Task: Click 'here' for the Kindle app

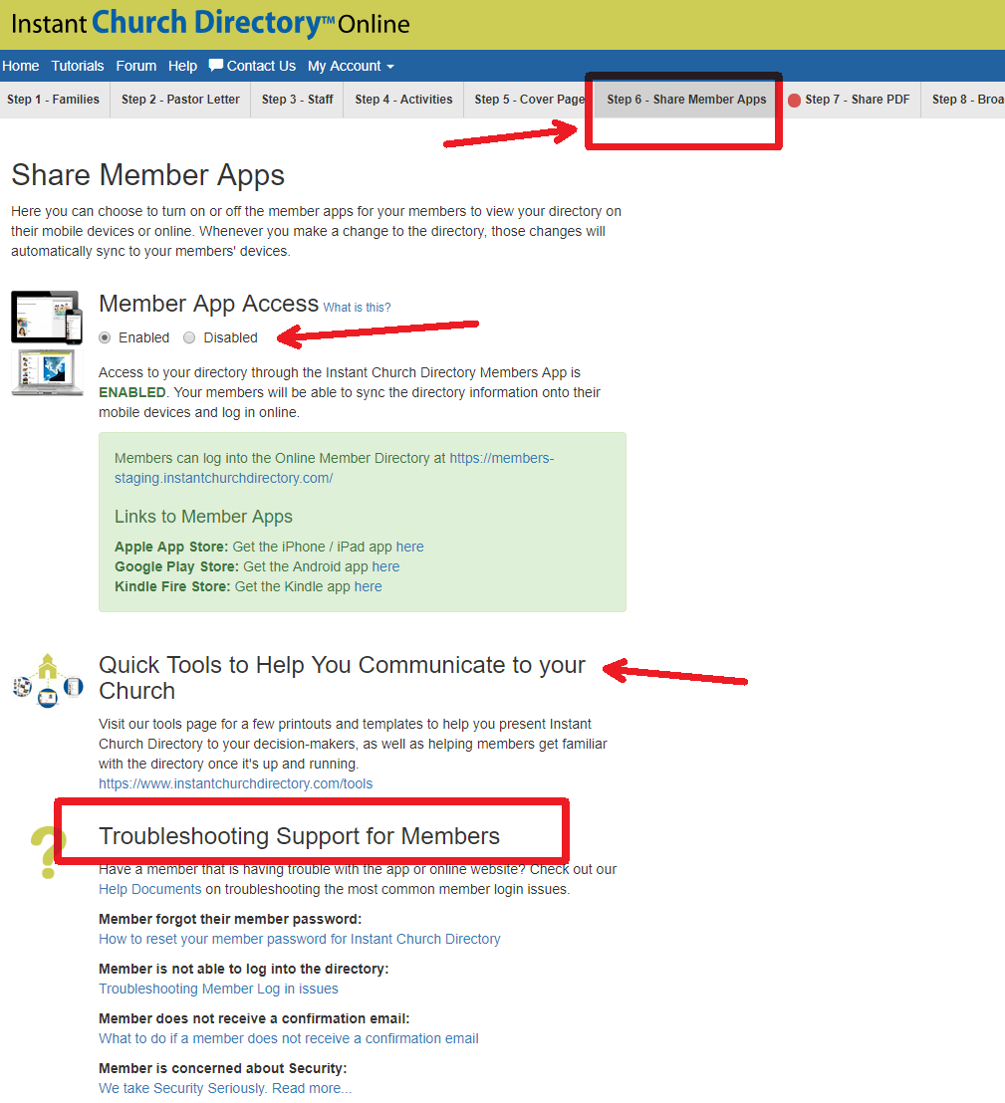Action: (369, 586)
